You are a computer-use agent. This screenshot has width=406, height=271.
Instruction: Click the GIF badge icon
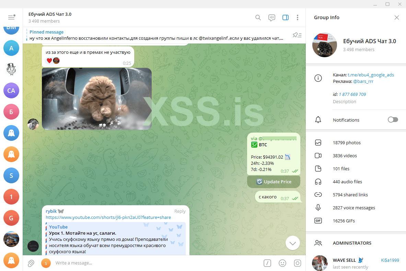(x=318, y=221)
